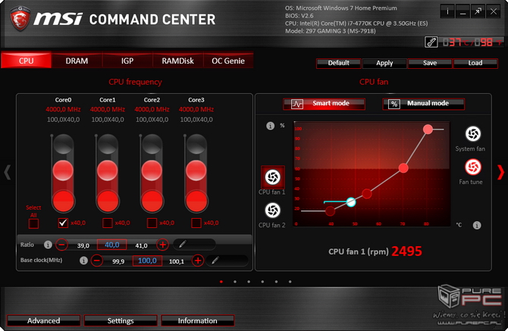Image resolution: width=508 pixels, height=331 pixels.
Task: Click the Core0 frequency slider knob
Action: 63,170
